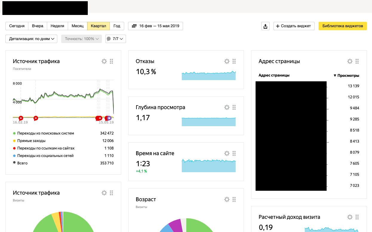Viewport: 372px width, 232px height.
Task: Select the Квартал period tab
Action: pyautogui.click(x=99, y=26)
